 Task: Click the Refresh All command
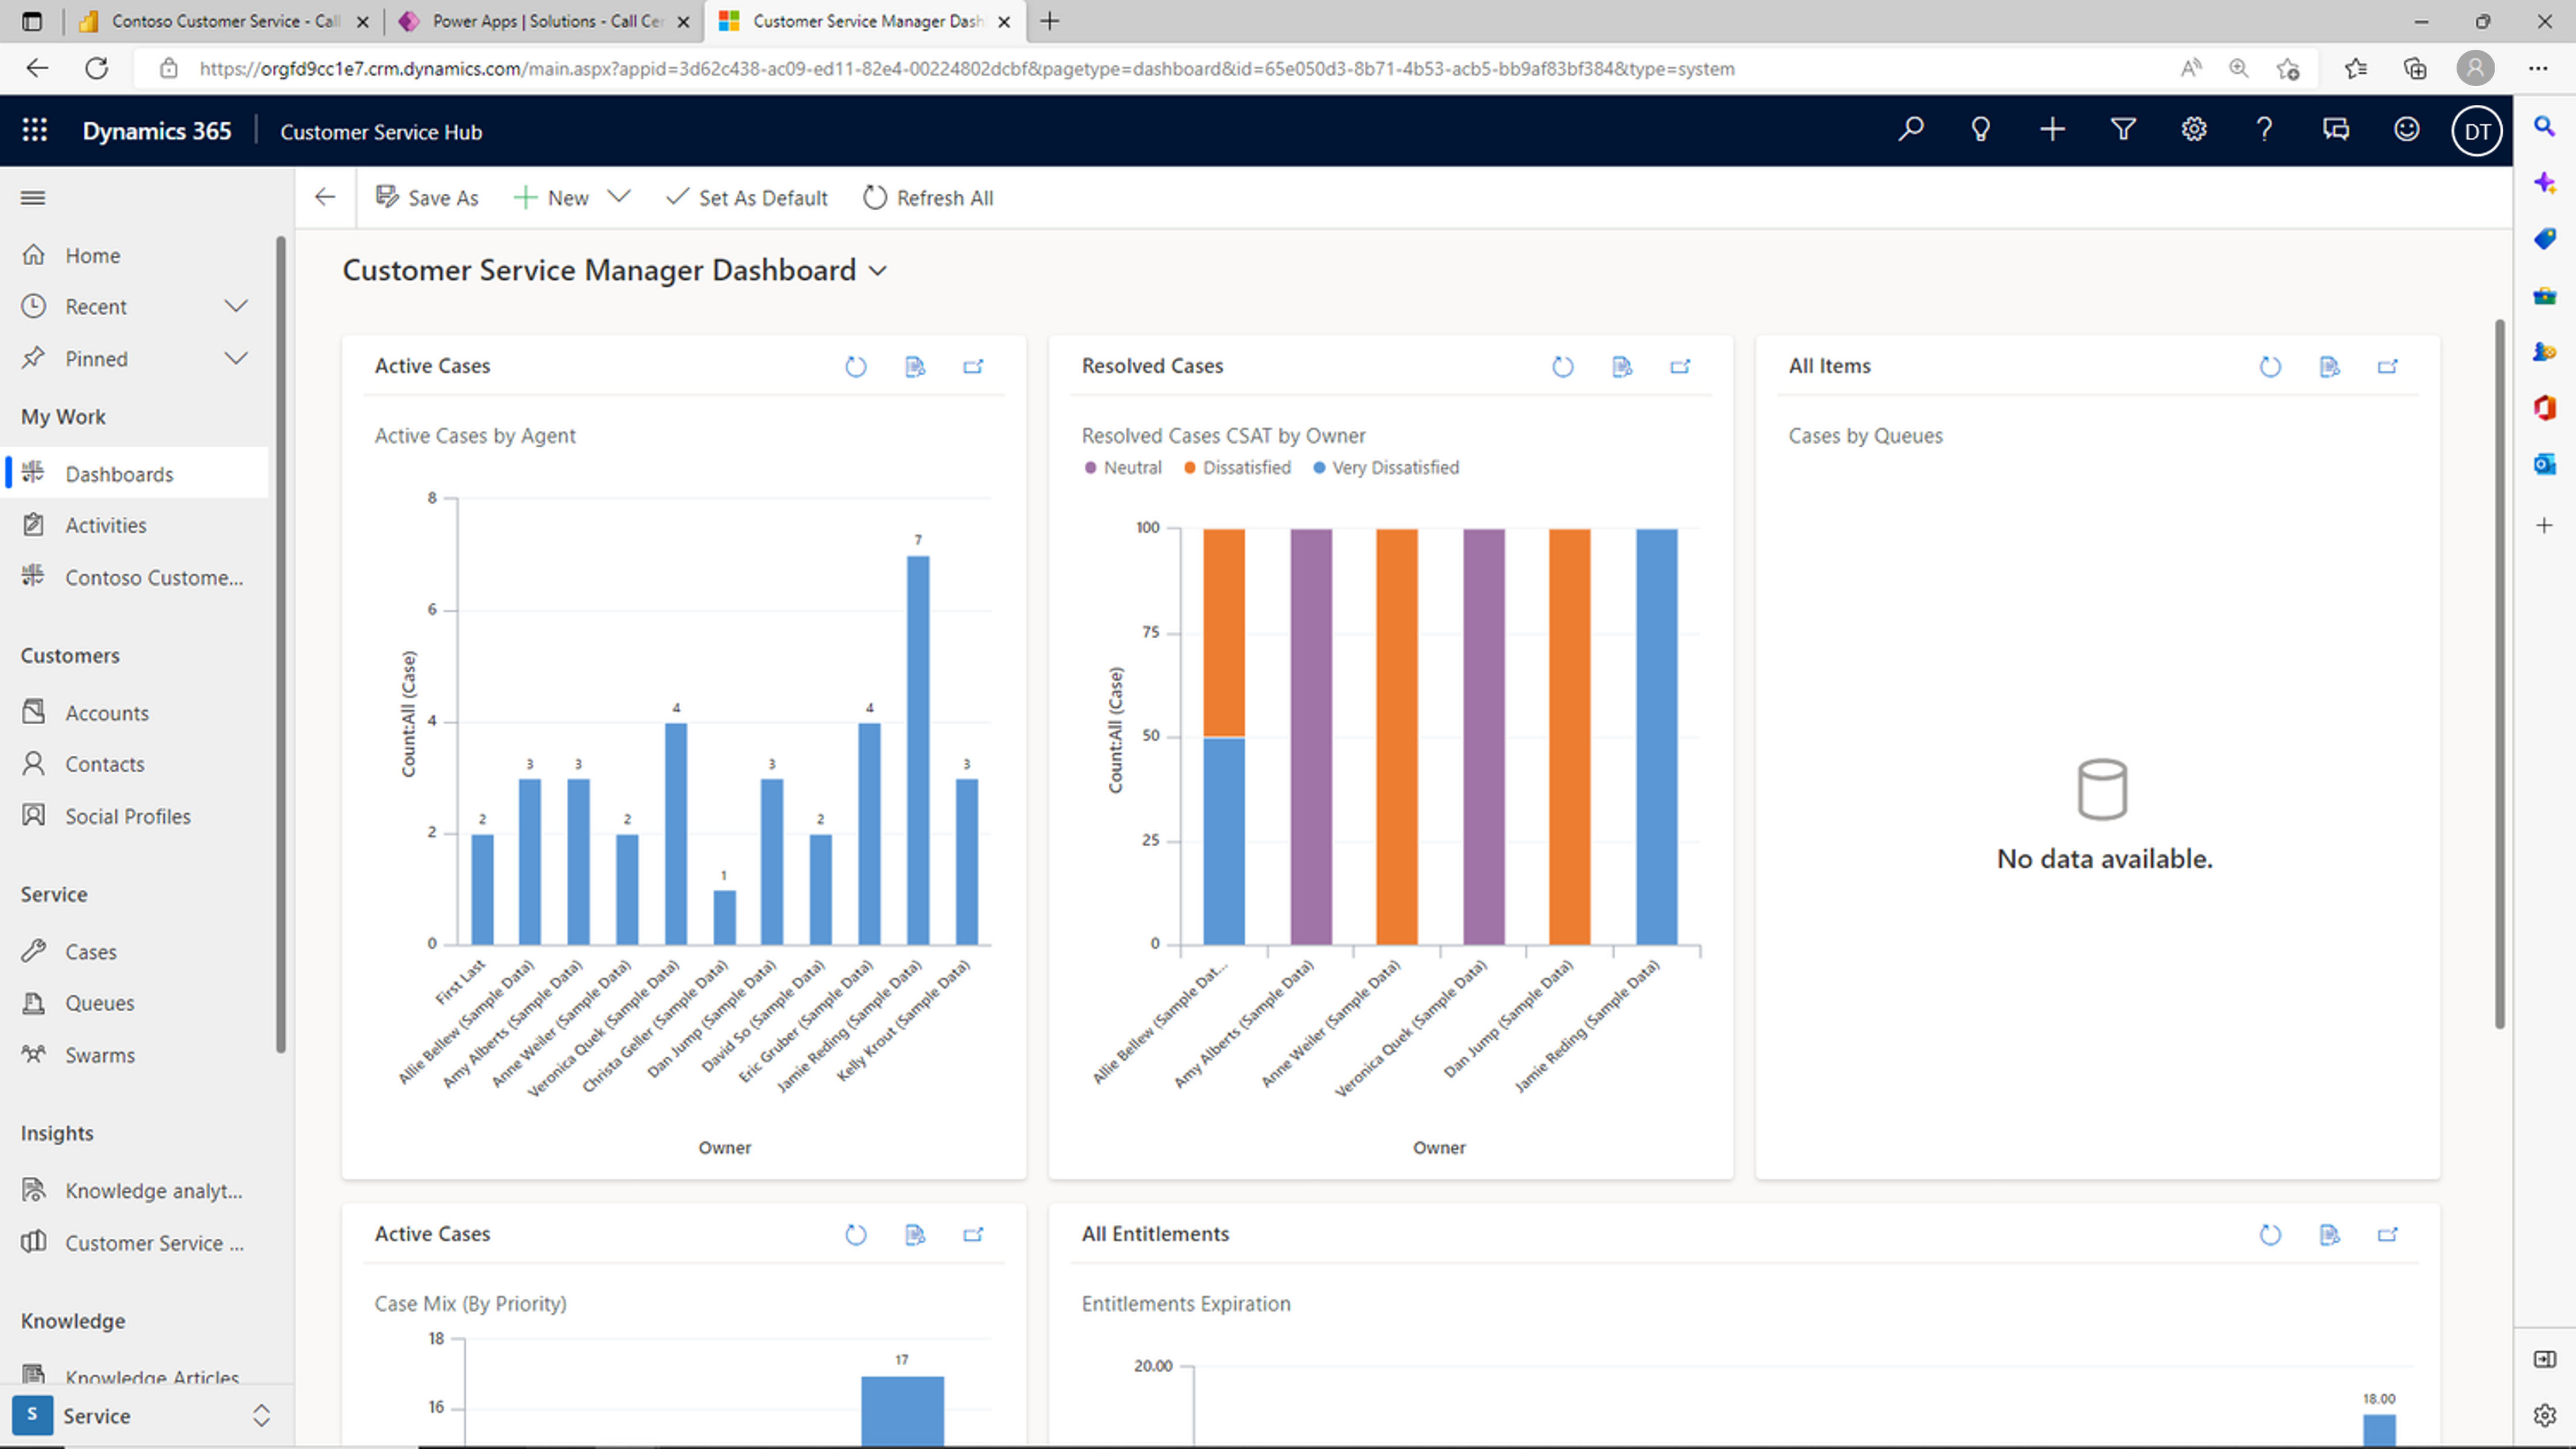927,198
